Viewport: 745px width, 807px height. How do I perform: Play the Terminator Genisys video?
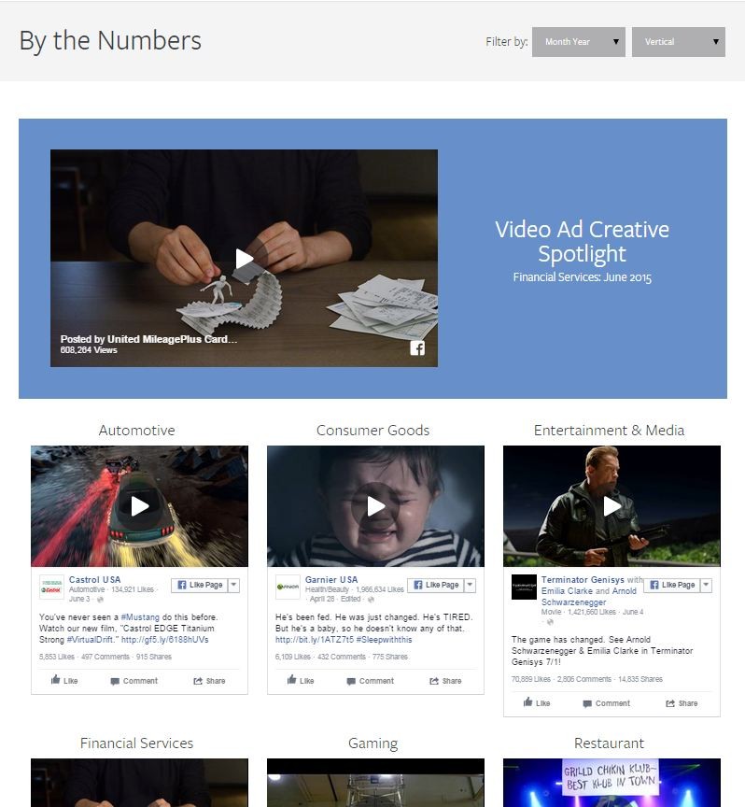pos(611,506)
